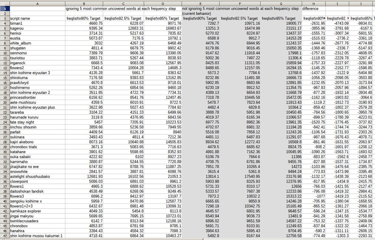Image resolution: width=375 pixels, height=240 pixels.
Task: Select the 'shugaten' cell
Action: coord(37,48)
